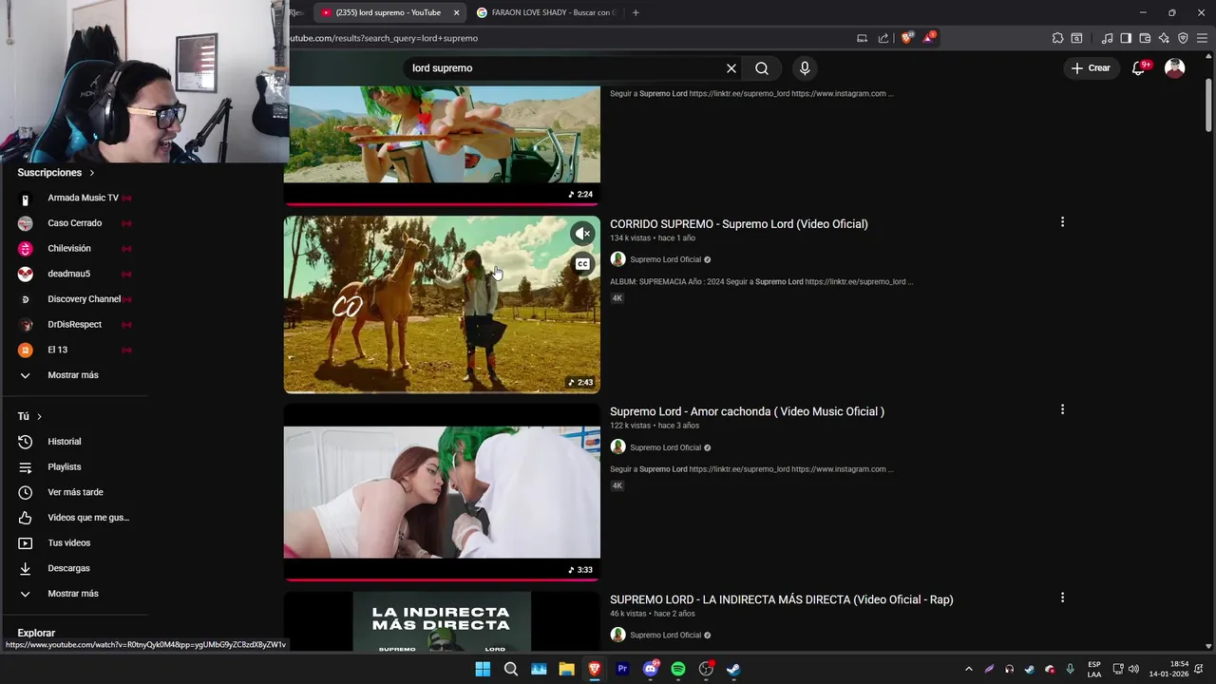Open SUPREMO LORD - LA INDIRECTA MÁS DIRECTA title
This screenshot has width=1216, height=684.
(781, 599)
